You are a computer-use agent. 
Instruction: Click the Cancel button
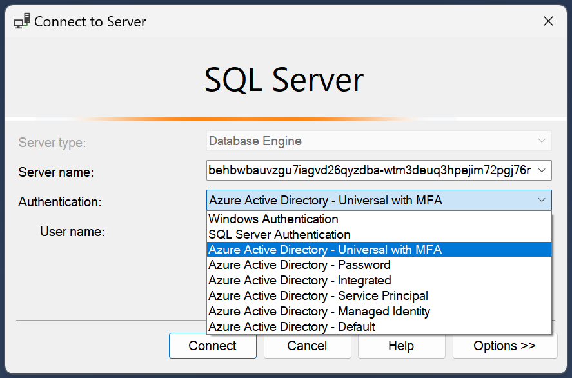[307, 346]
